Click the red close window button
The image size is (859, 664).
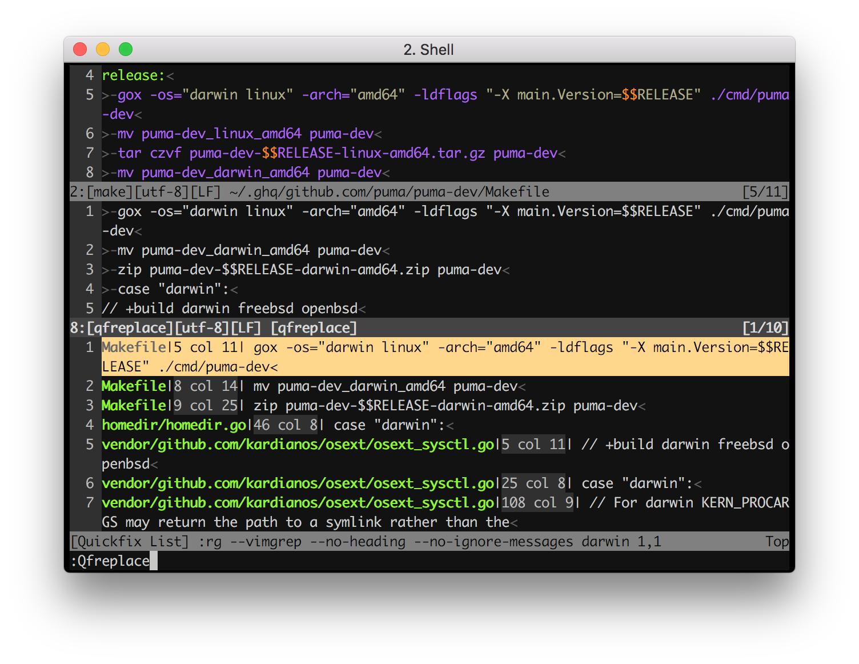(80, 49)
